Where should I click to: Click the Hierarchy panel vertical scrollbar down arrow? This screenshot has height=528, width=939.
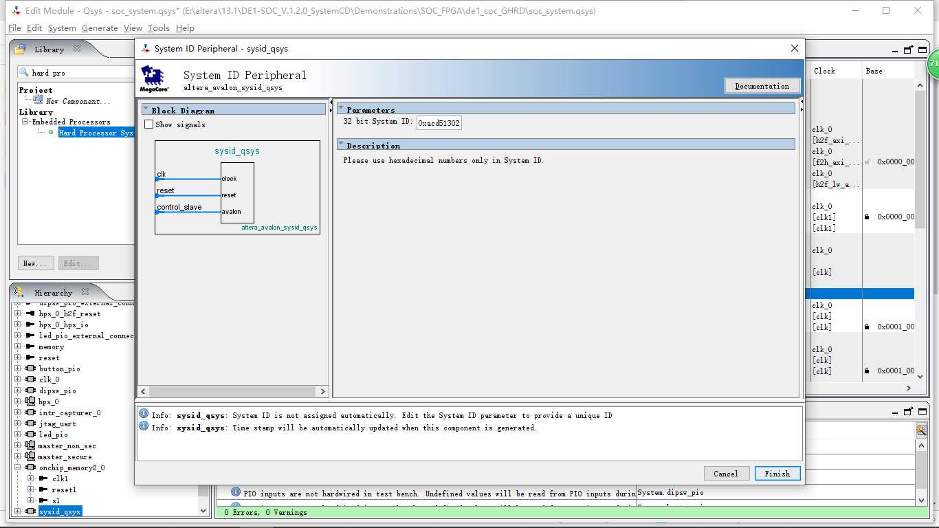[x=203, y=511]
